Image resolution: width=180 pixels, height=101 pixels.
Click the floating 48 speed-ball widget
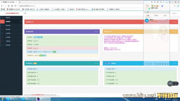[170, 84]
